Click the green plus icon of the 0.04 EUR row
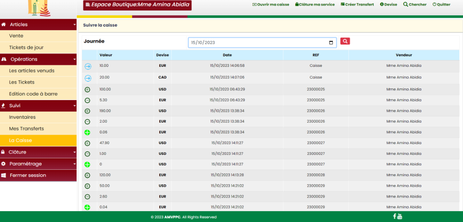463x222 pixels. pyautogui.click(x=87, y=208)
